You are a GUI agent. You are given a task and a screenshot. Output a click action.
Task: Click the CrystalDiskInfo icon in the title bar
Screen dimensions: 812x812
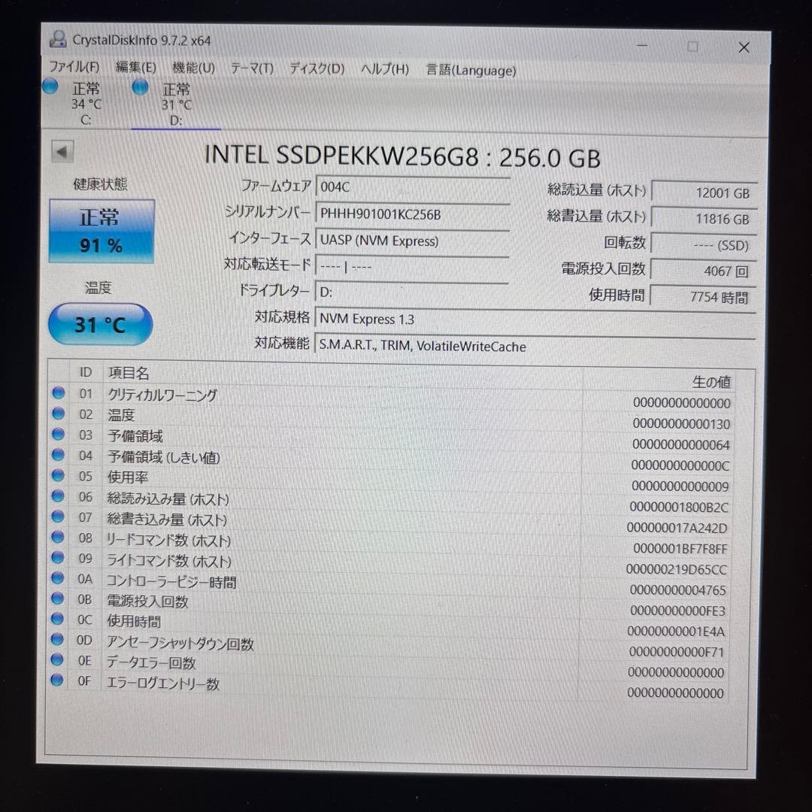pos(58,41)
